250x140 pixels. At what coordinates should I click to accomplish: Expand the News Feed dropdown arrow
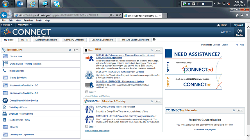pyautogui.click(x=95, y=92)
